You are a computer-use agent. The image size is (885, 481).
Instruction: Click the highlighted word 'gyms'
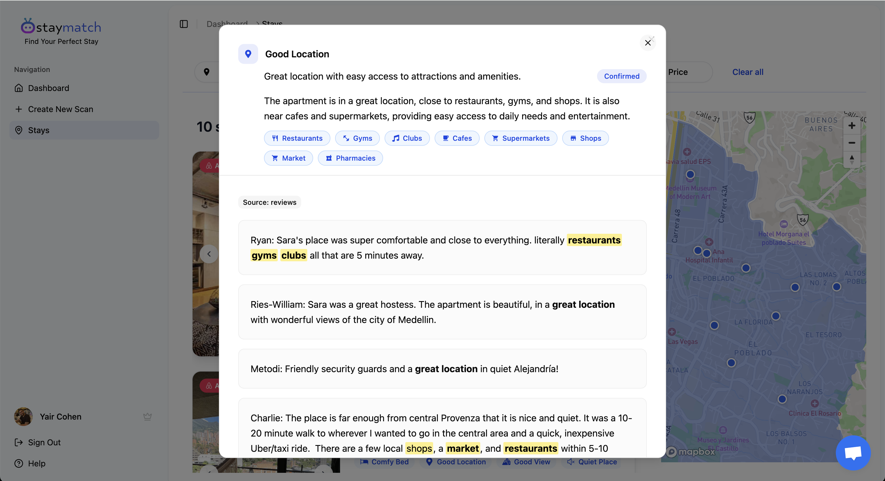point(264,255)
